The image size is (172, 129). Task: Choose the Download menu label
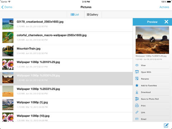[146, 92]
